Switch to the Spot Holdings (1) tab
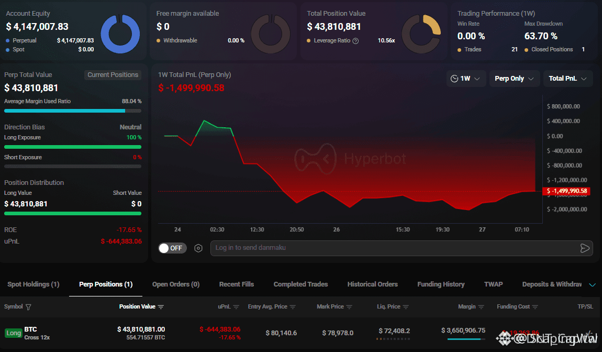The image size is (602, 352). click(x=34, y=284)
